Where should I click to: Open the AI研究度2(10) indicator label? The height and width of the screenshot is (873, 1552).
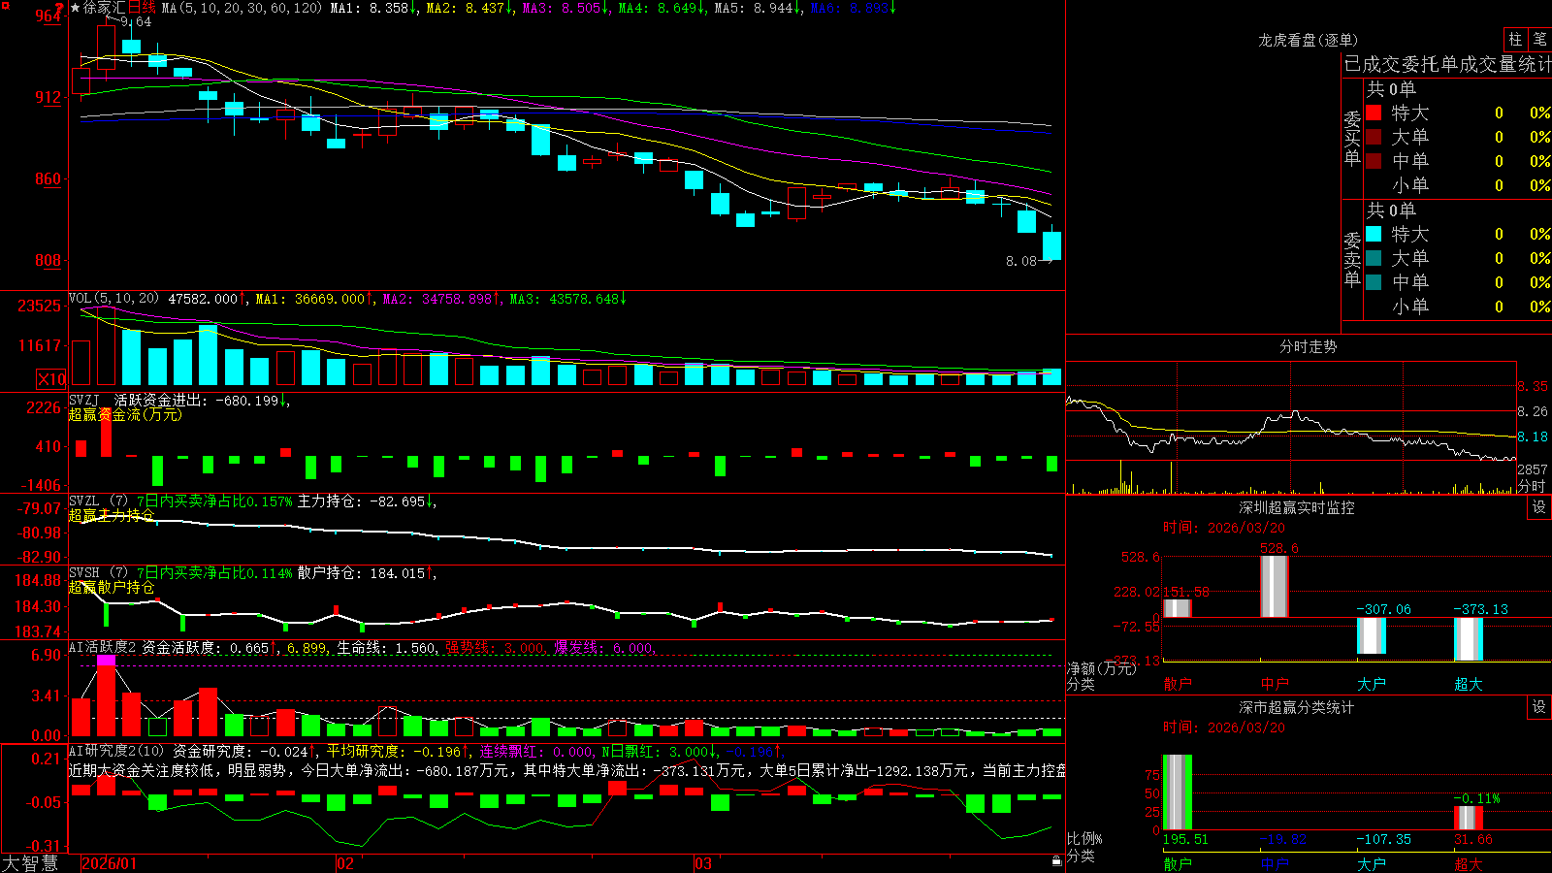coord(116,751)
